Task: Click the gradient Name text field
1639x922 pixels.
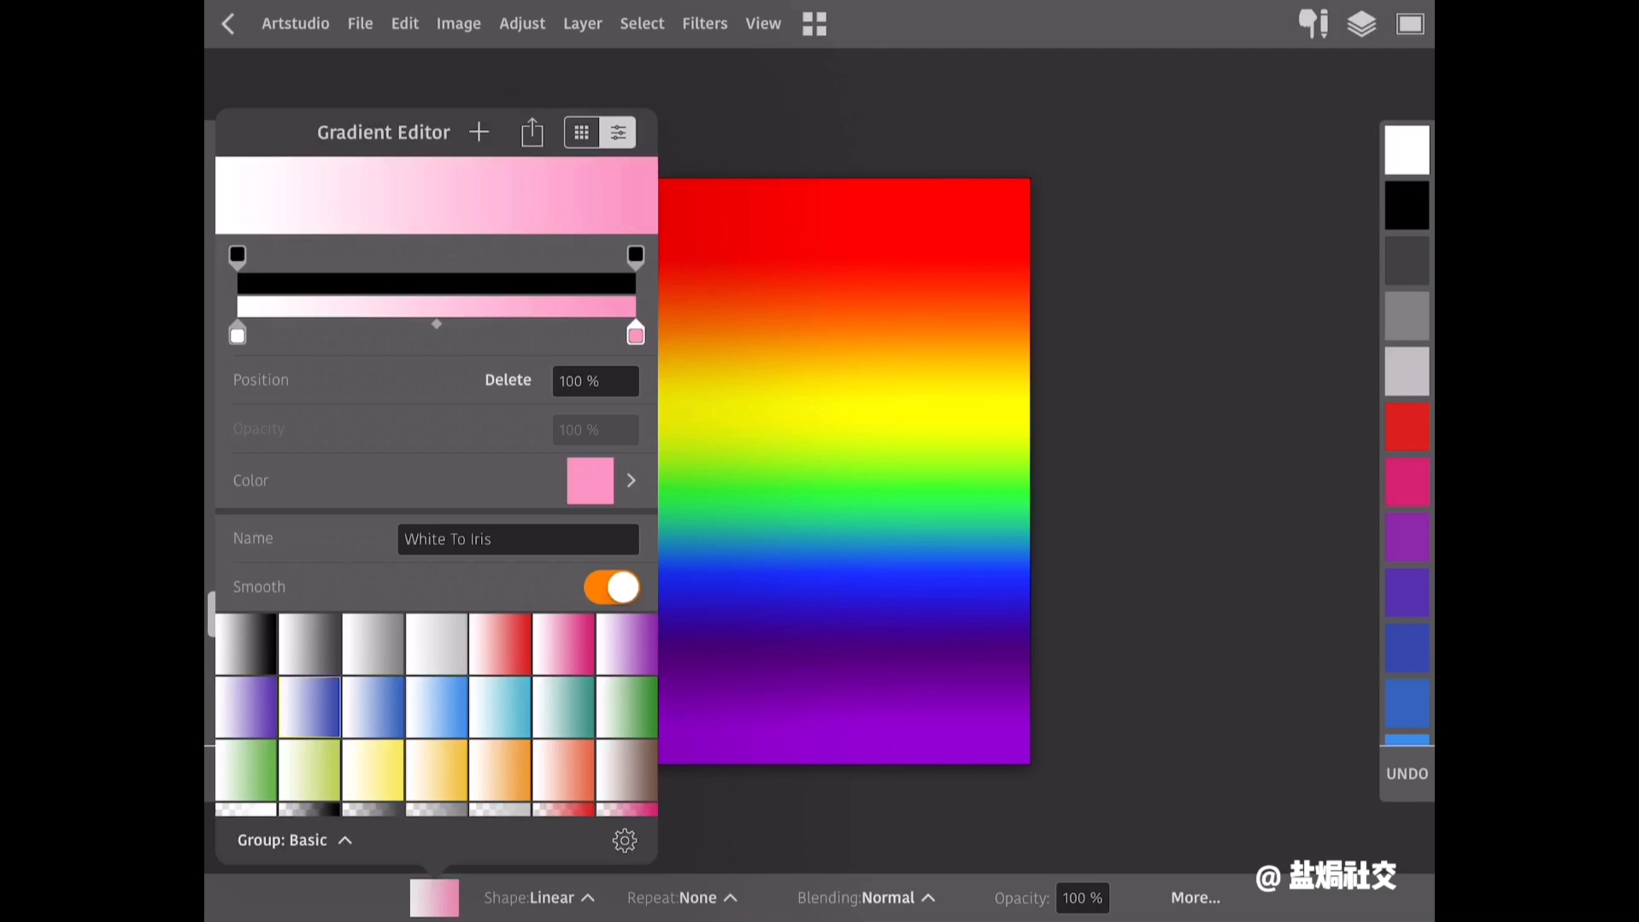Action: [x=518, y=539]
